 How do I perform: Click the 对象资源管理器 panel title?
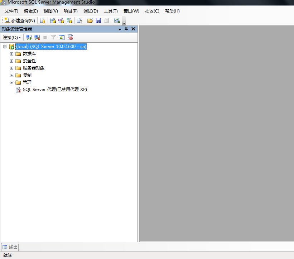(x=17, y=29)
